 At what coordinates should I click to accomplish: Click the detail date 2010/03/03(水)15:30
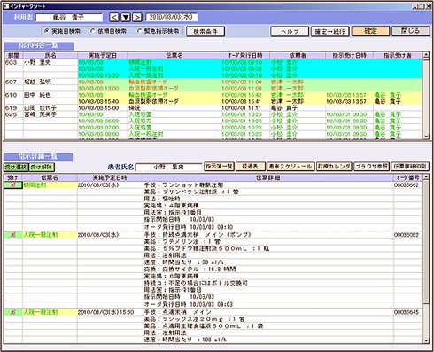[x=105, y=312]
